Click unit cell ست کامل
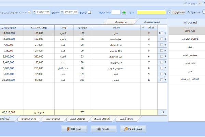 (x=63, y=68)
